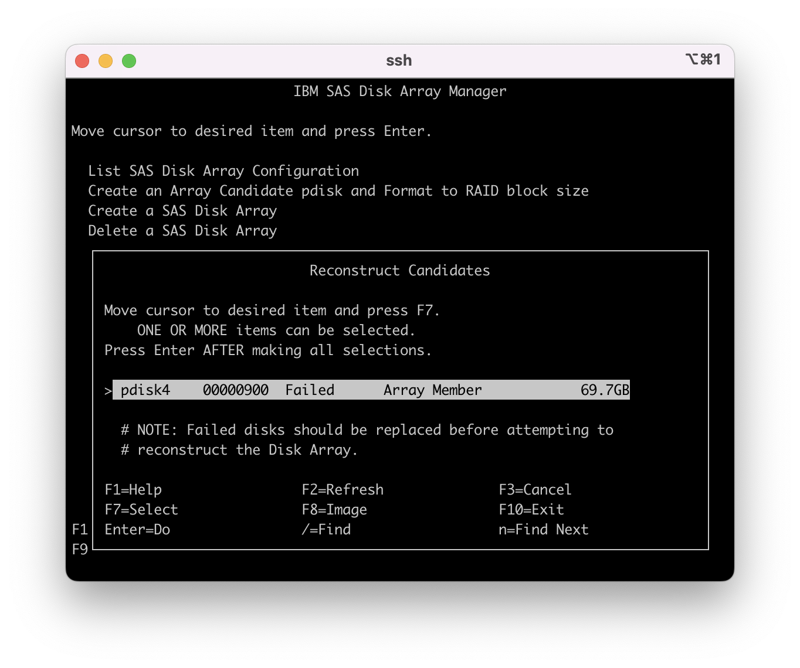
Task: Click 'Move cursor to desired item and press F7'
Action: pyautogui.click(x=272, y=311)
